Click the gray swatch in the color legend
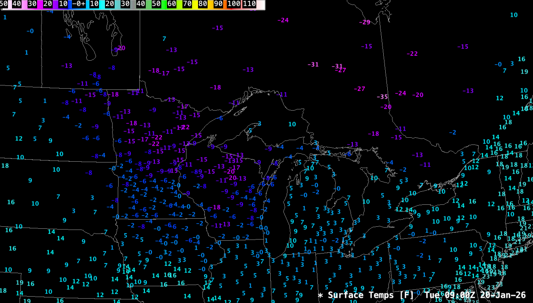 [x=133, y=4]
